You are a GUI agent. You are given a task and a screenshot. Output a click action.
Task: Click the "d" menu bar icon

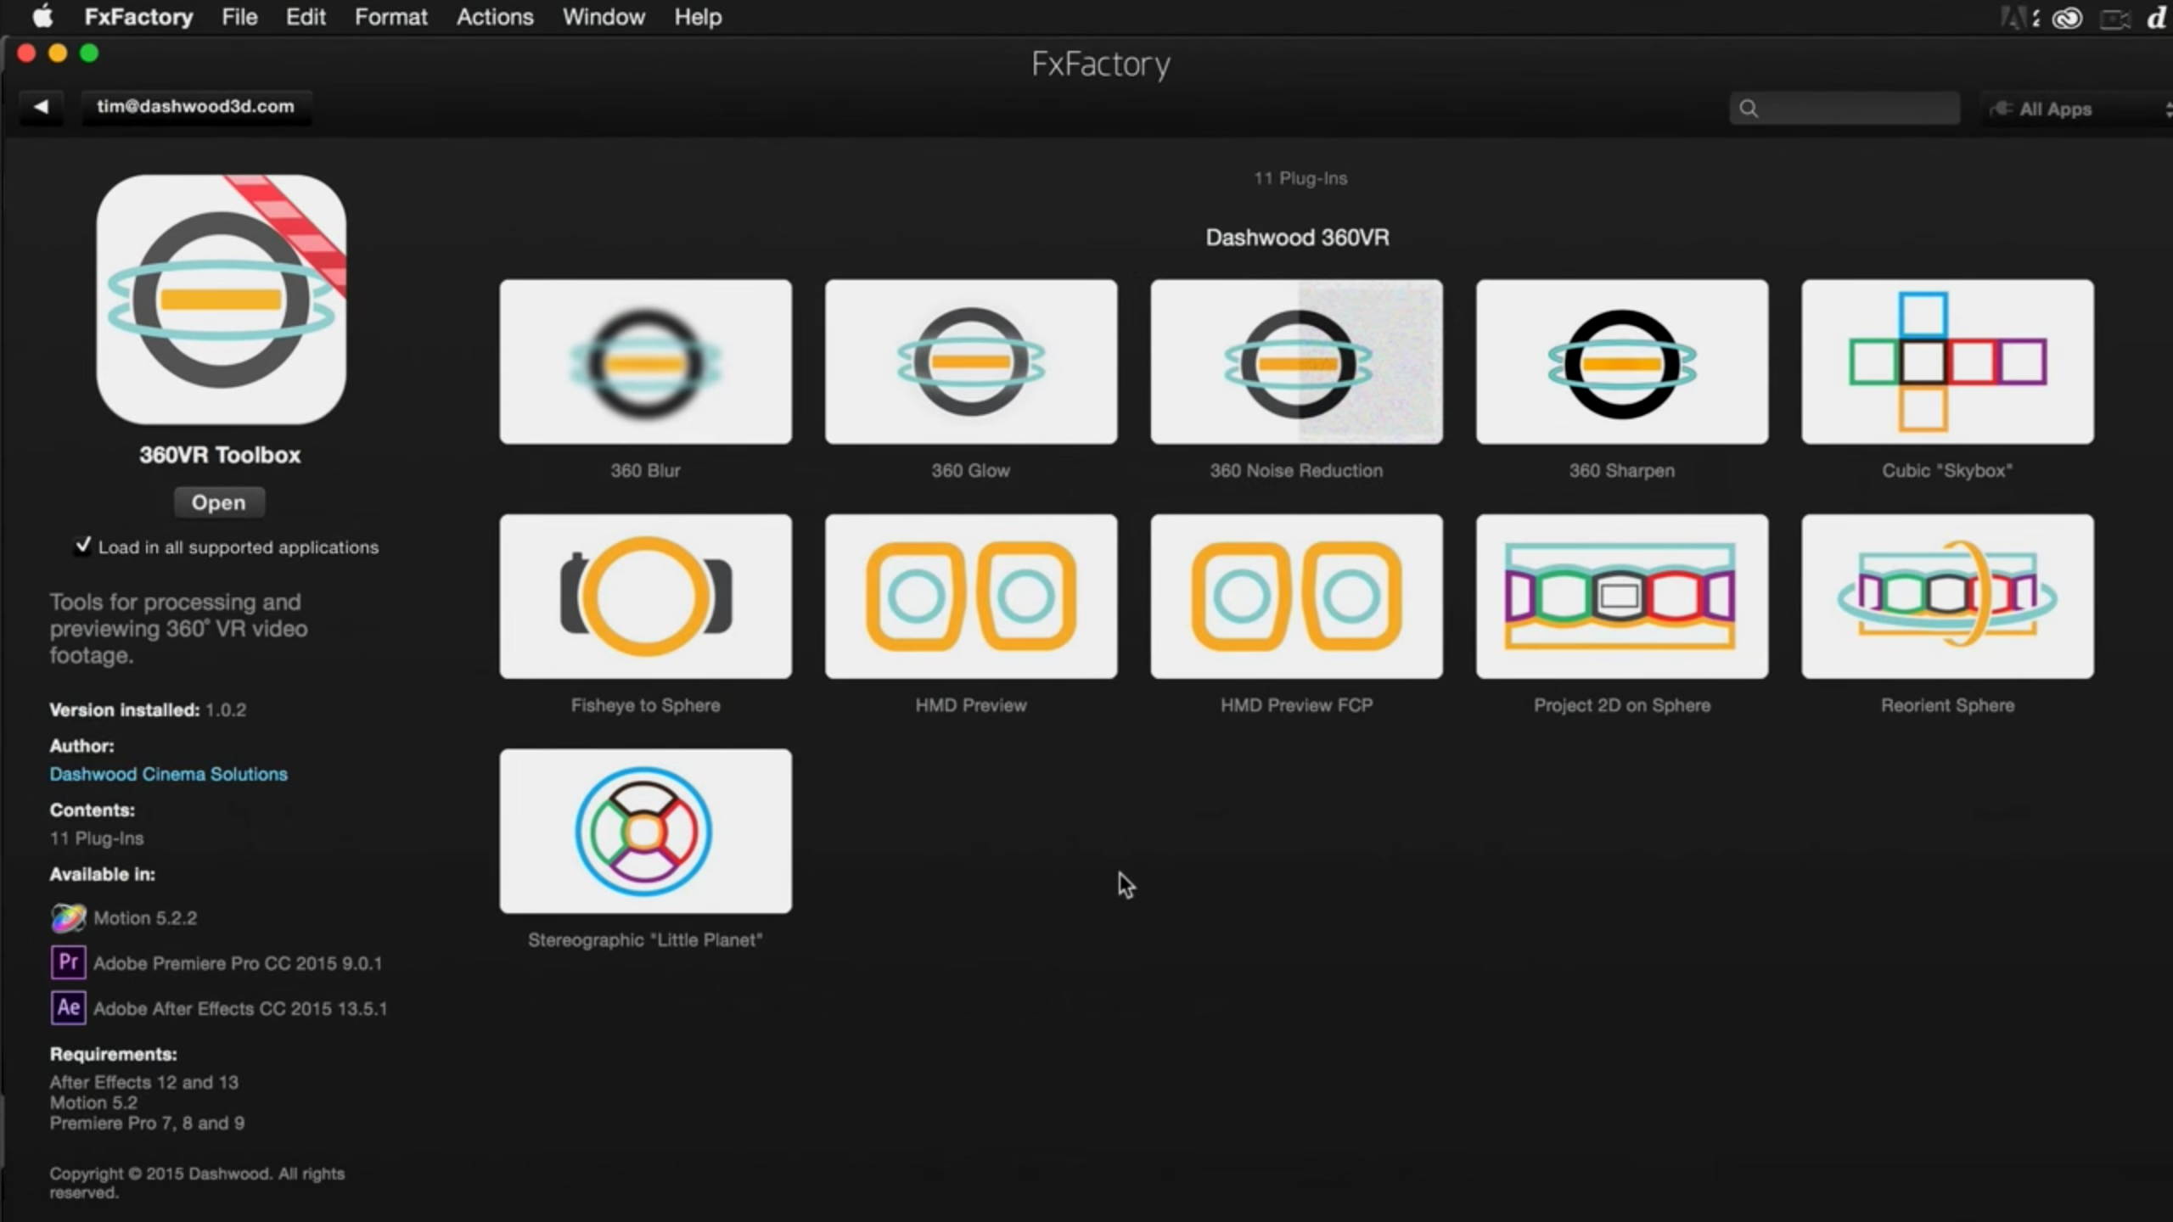2157,18
